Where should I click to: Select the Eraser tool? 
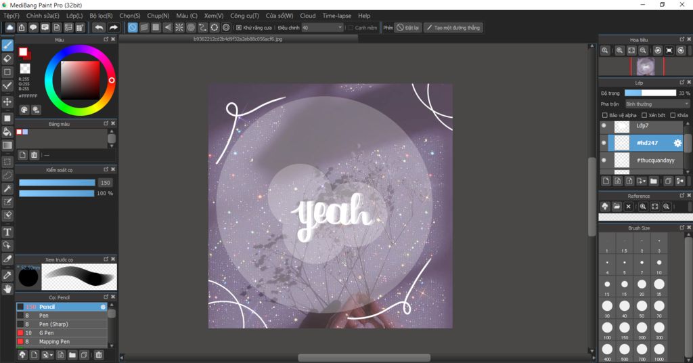(7, 58)
